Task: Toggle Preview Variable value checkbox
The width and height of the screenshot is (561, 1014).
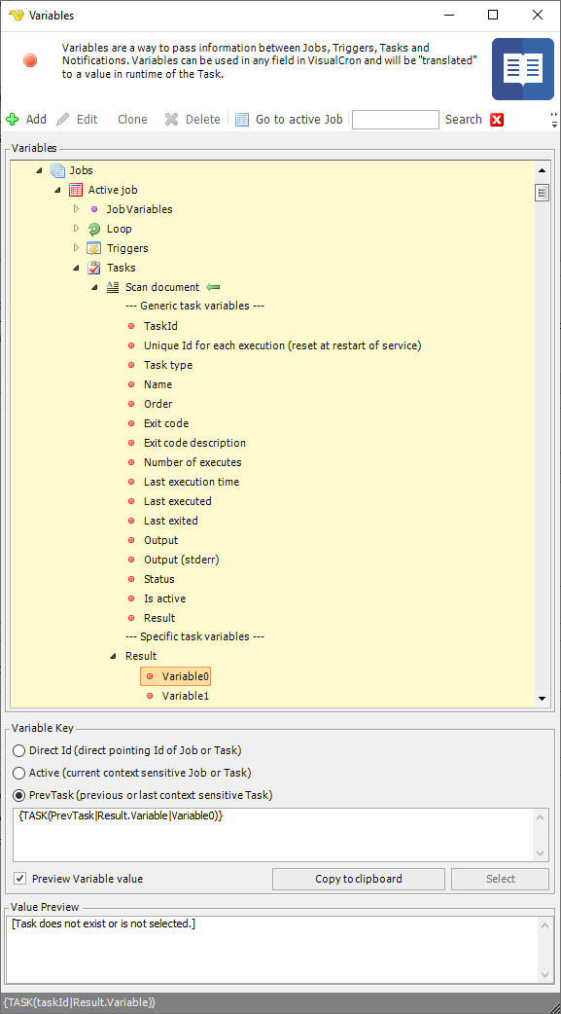Action: [20, 879]
